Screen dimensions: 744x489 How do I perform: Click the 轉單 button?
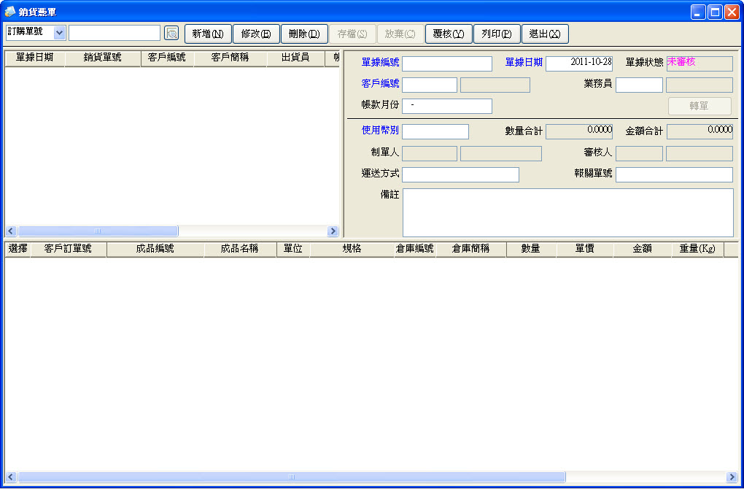700,106
